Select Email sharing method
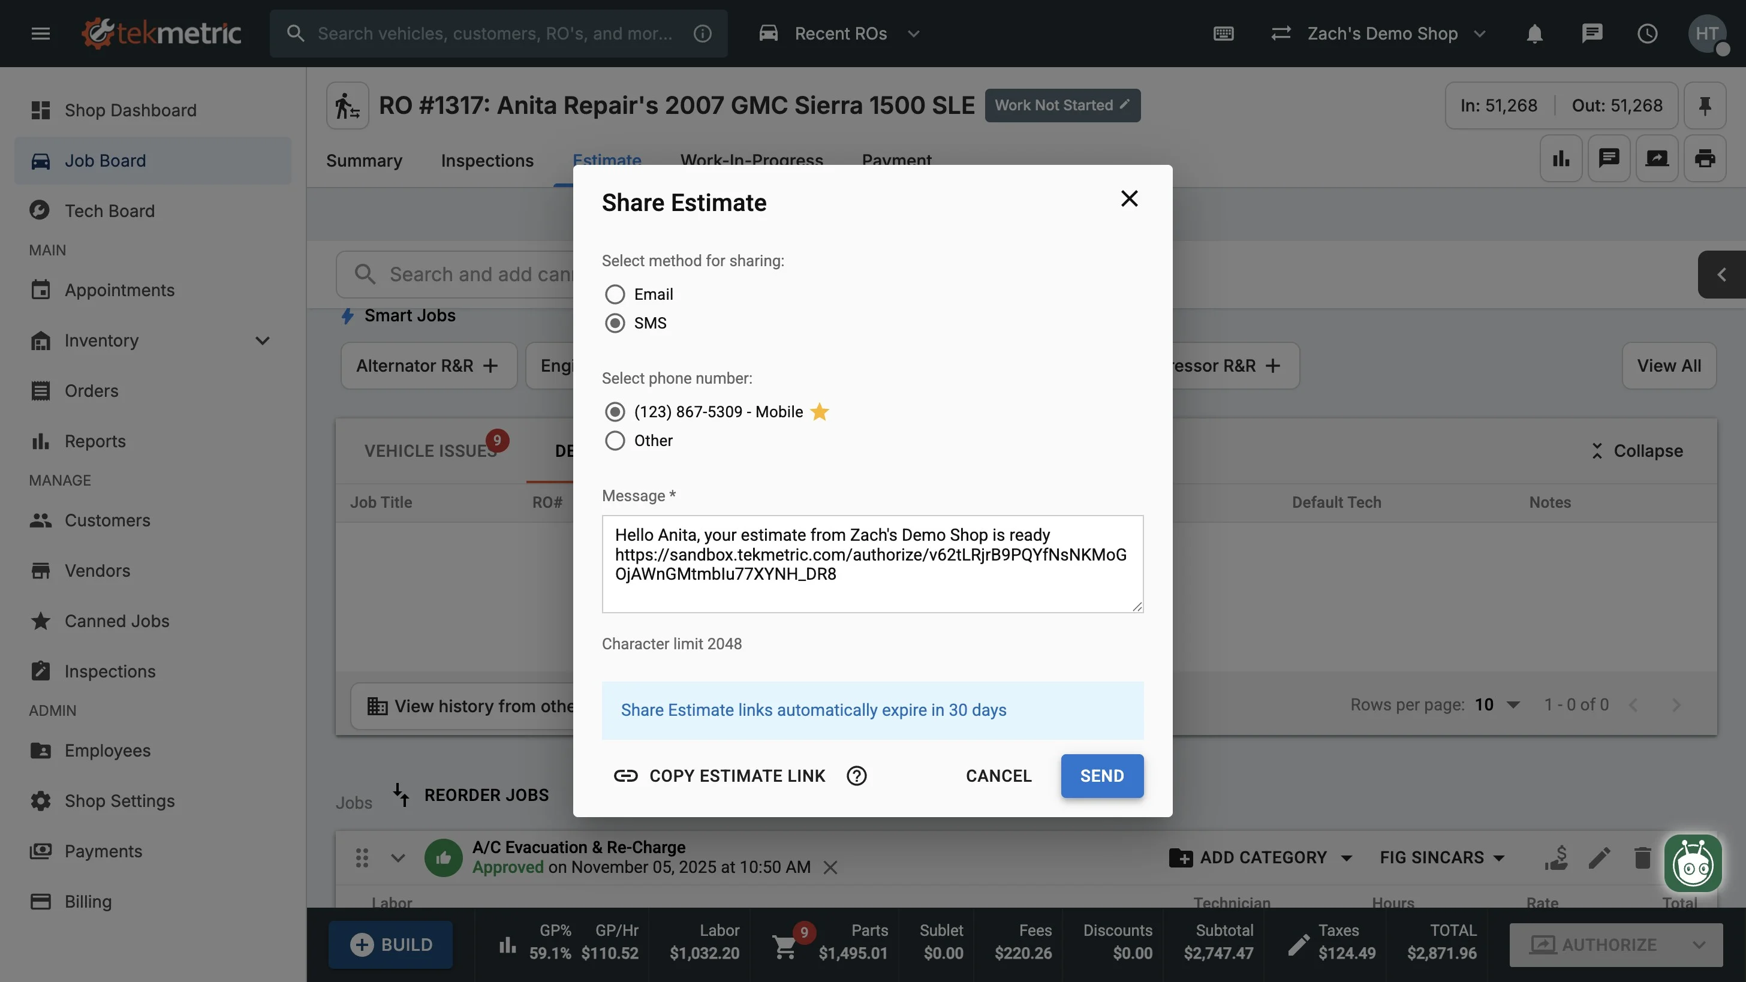 point(615,294)
